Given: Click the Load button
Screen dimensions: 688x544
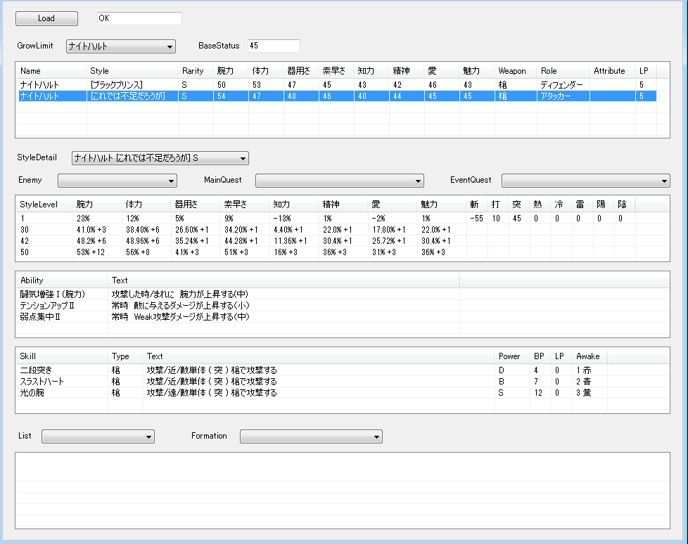Looking at the screenshot, I should [x=46, y=18].
